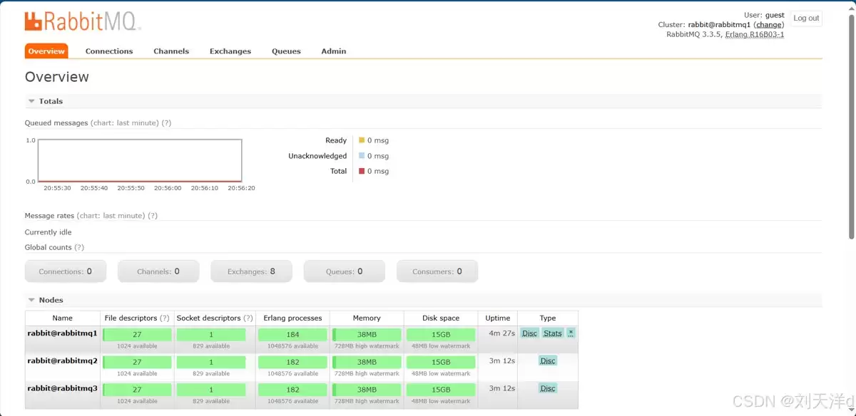Collapse the Totals section triangle

coord(31,101)
